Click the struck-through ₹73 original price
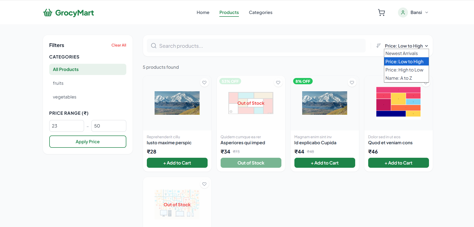The height and width of the screenshot is (227, 474). 236,152
